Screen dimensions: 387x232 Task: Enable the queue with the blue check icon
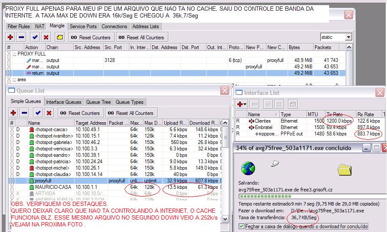38,113
